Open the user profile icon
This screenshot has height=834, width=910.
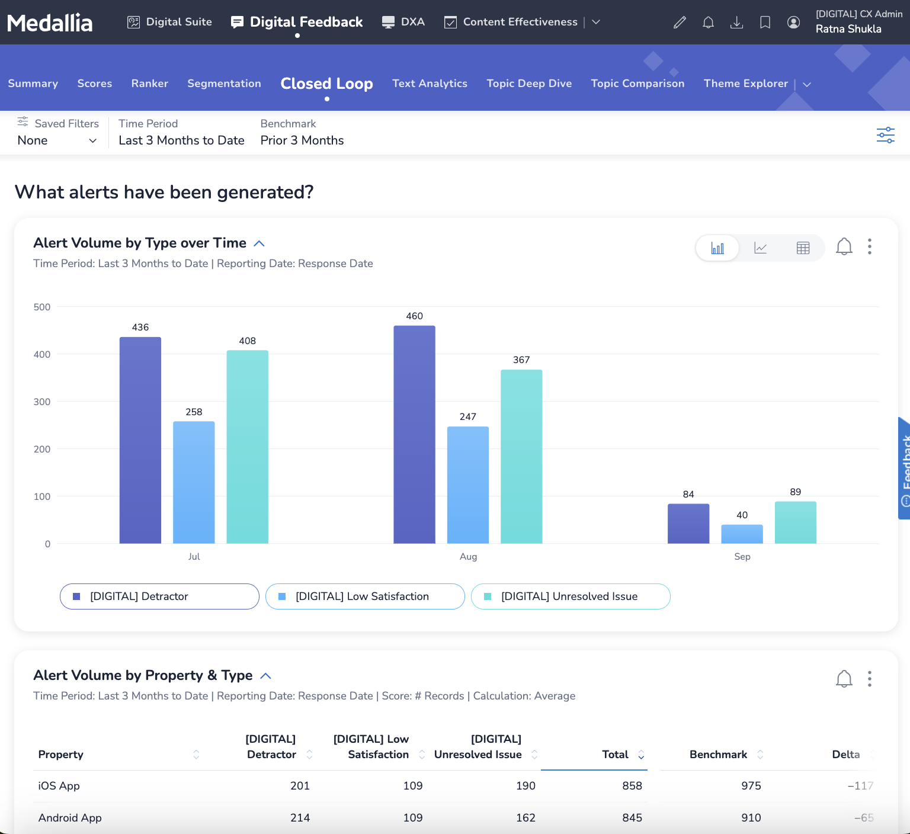(x=793, y=23)
